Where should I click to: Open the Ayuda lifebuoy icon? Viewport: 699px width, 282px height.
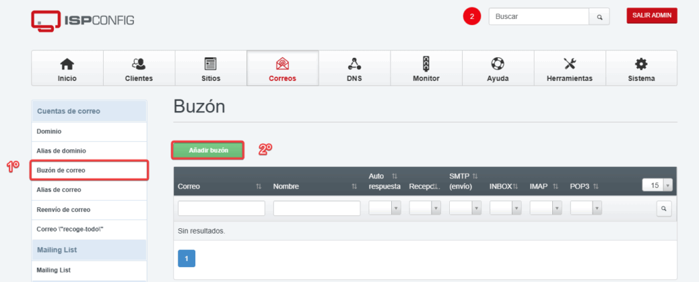498,64
